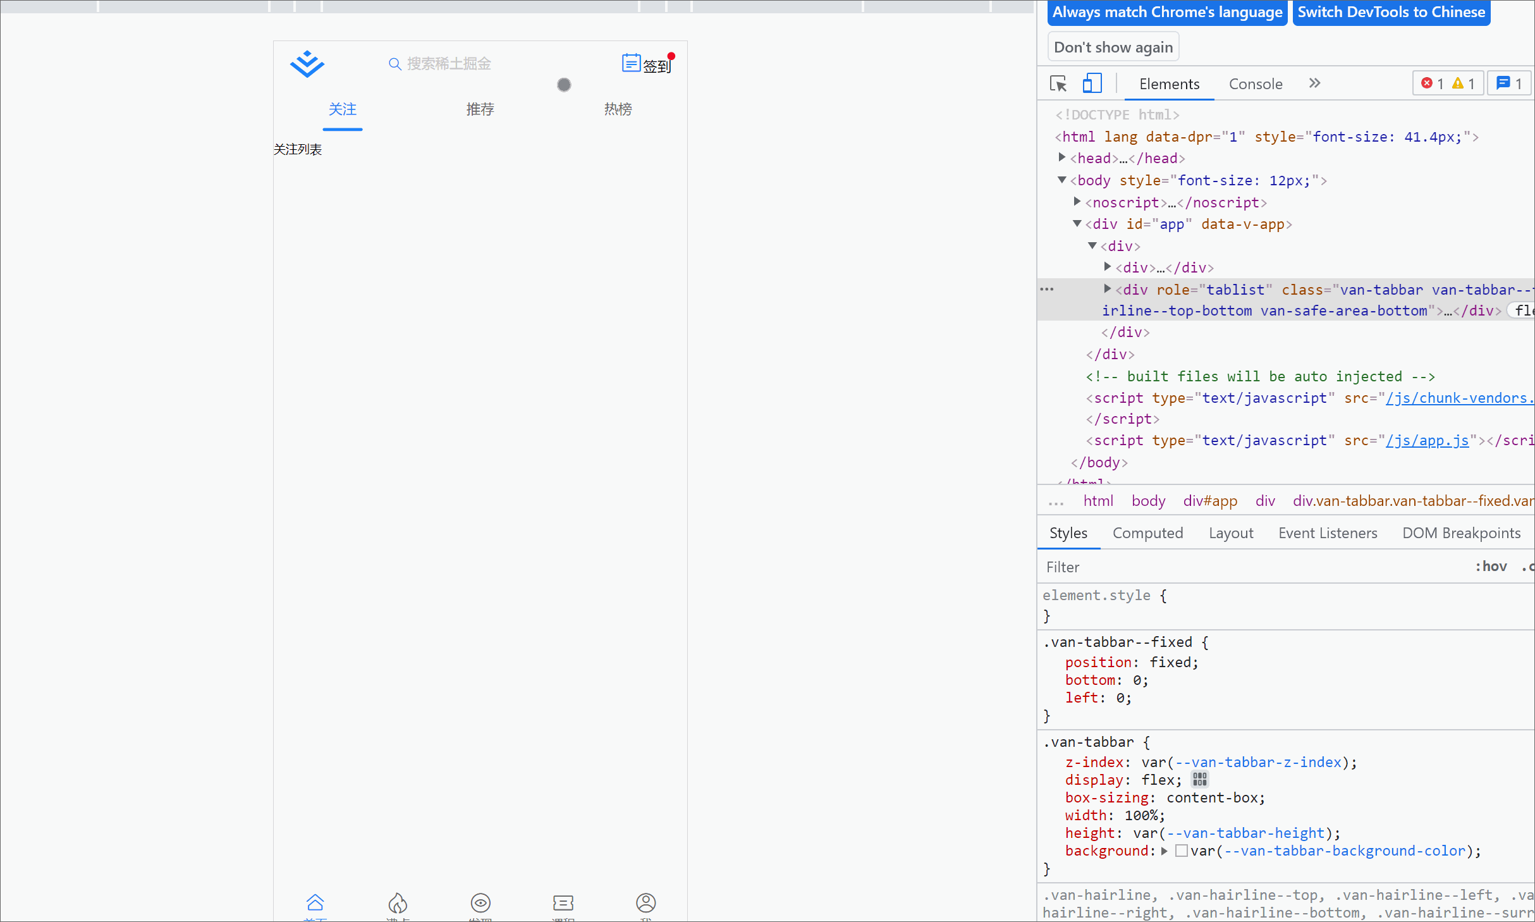1535x922 pixels.
Task: Focus the 搜索稀土掘金 search field
Action: pos(449,64)
